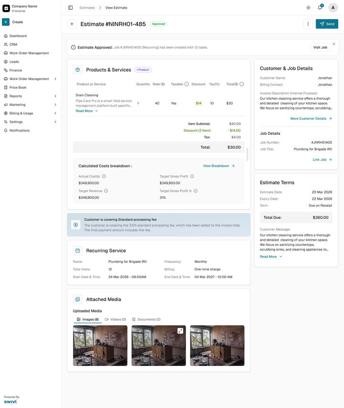This screenshot has height=408, width=344.
Task: Click the Target Gross Profit % info icon
Action: pyautogui.click(x=196, y=191)
